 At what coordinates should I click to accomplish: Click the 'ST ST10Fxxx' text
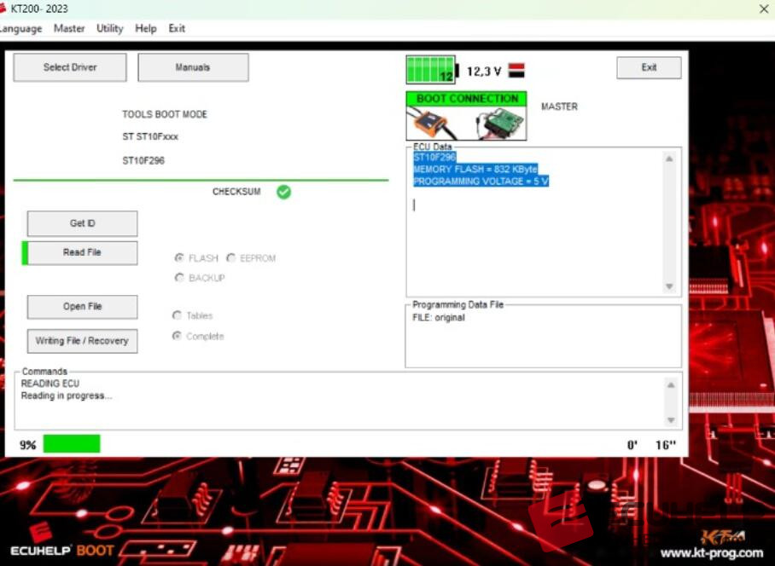pyautogui.click(x=150, y=136)
